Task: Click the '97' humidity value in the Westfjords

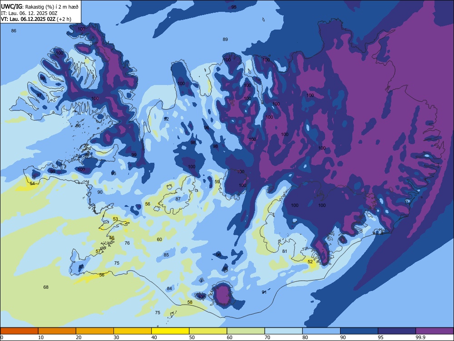Action: click(39, 95)
